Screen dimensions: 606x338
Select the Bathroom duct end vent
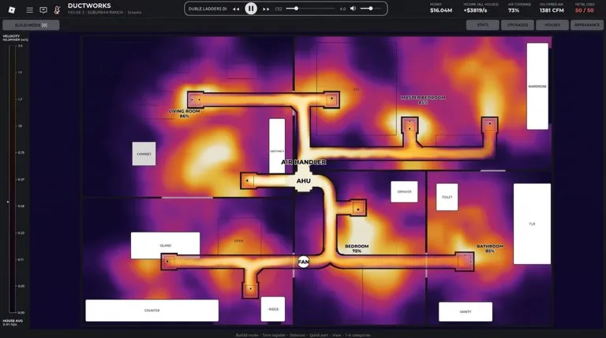(x=466, y=262)
